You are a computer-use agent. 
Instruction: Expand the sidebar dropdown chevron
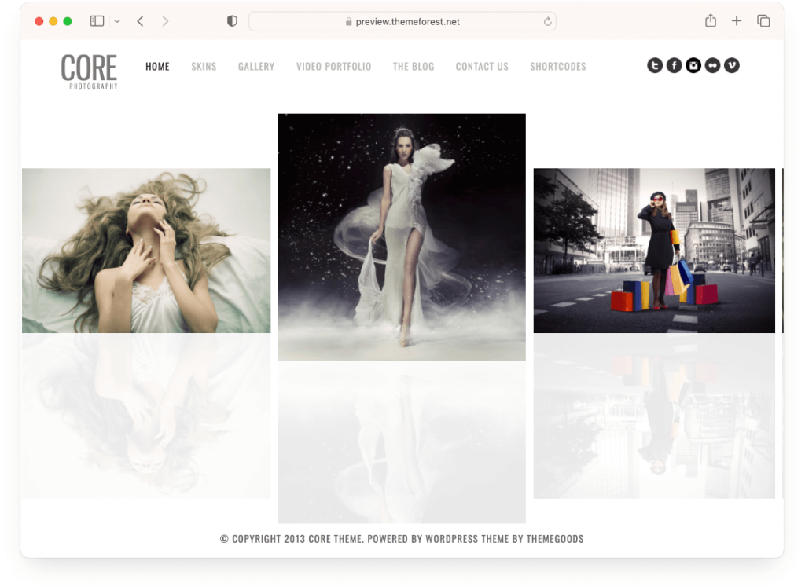117,22
